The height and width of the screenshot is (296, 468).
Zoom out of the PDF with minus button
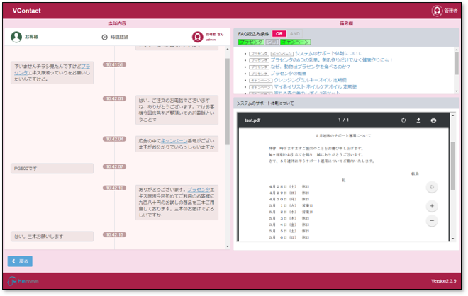[x=432, y=221]
